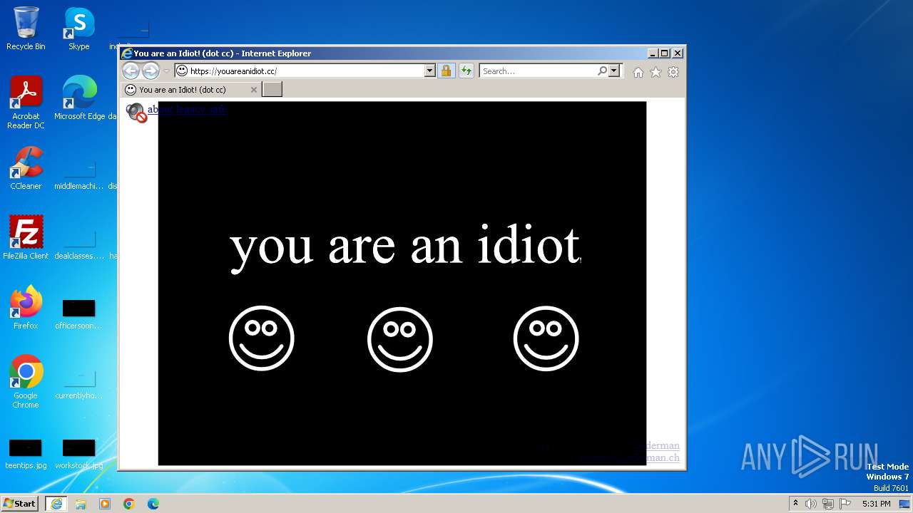The image size is (913, 513).
Task: Select the teentips.jpg desktop file
Action: (26, 455)
